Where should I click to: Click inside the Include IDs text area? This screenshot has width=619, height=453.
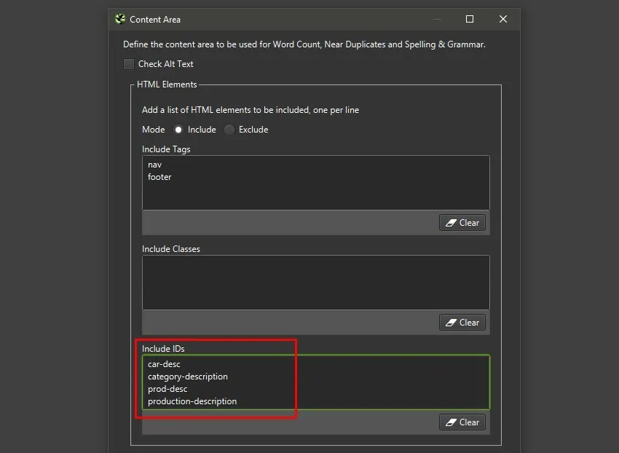[x=364, y=382]
